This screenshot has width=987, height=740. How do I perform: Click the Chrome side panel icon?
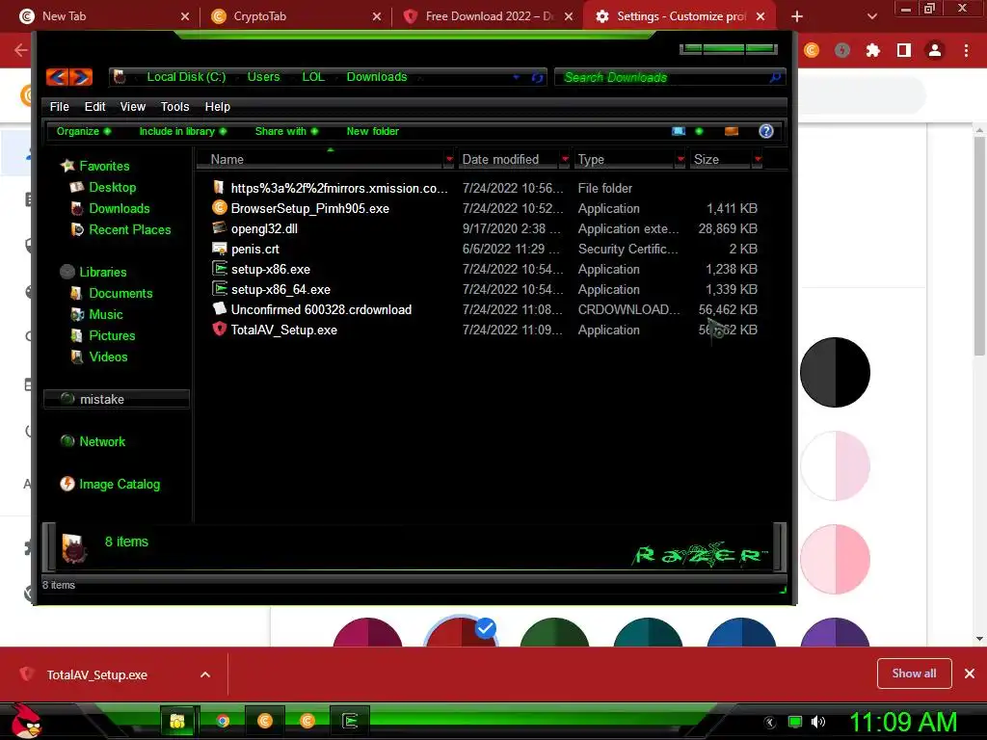904,50
